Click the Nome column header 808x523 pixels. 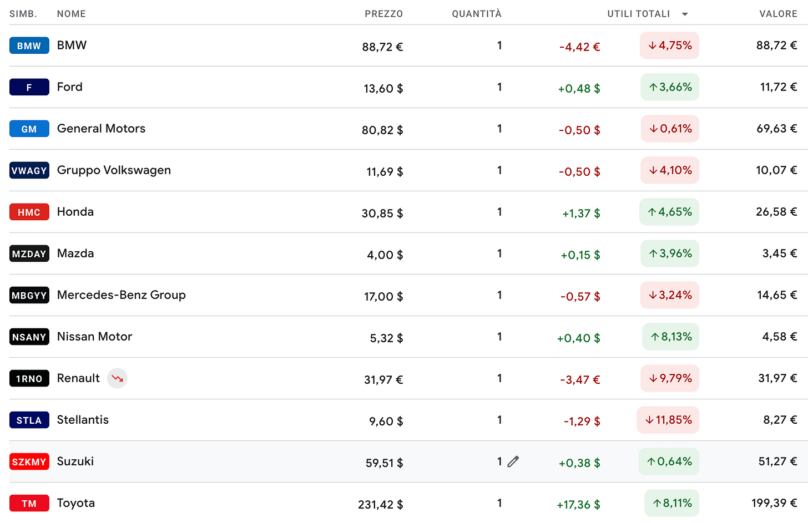[x=72, y=14]
